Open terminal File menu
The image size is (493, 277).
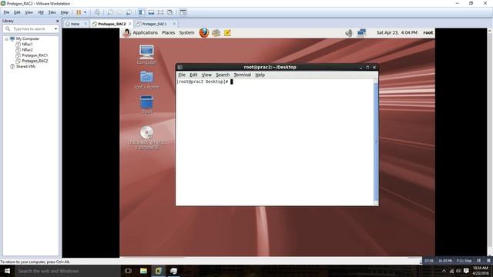click(x=182, y=75)
